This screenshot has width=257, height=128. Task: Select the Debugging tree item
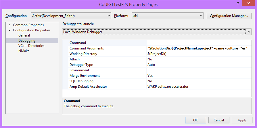[27, 41]
